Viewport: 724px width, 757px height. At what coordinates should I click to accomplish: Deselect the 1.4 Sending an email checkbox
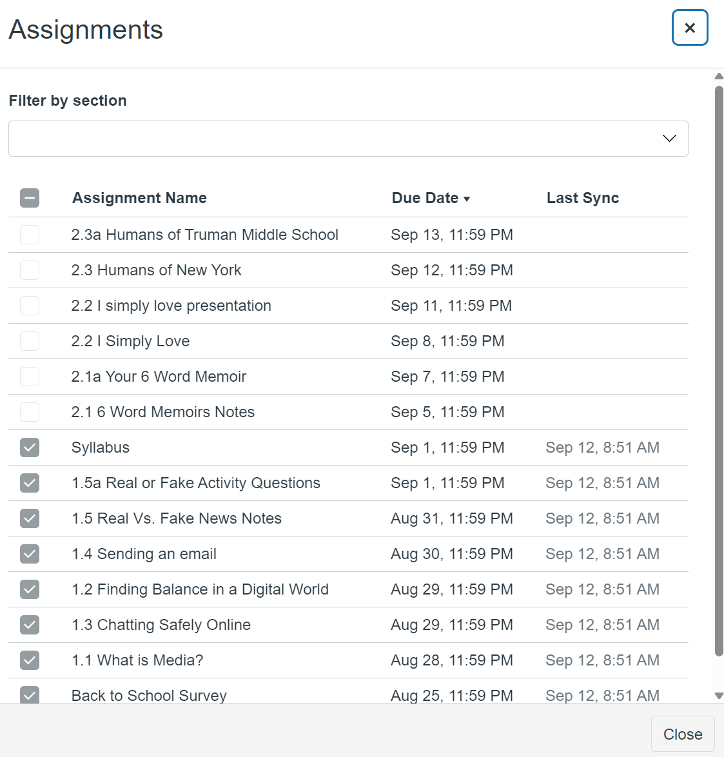[30, 554]
